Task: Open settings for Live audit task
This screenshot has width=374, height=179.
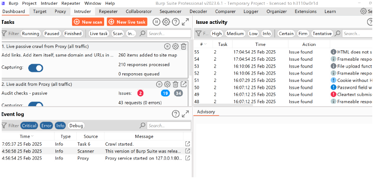Action: [x=167, y=84]
